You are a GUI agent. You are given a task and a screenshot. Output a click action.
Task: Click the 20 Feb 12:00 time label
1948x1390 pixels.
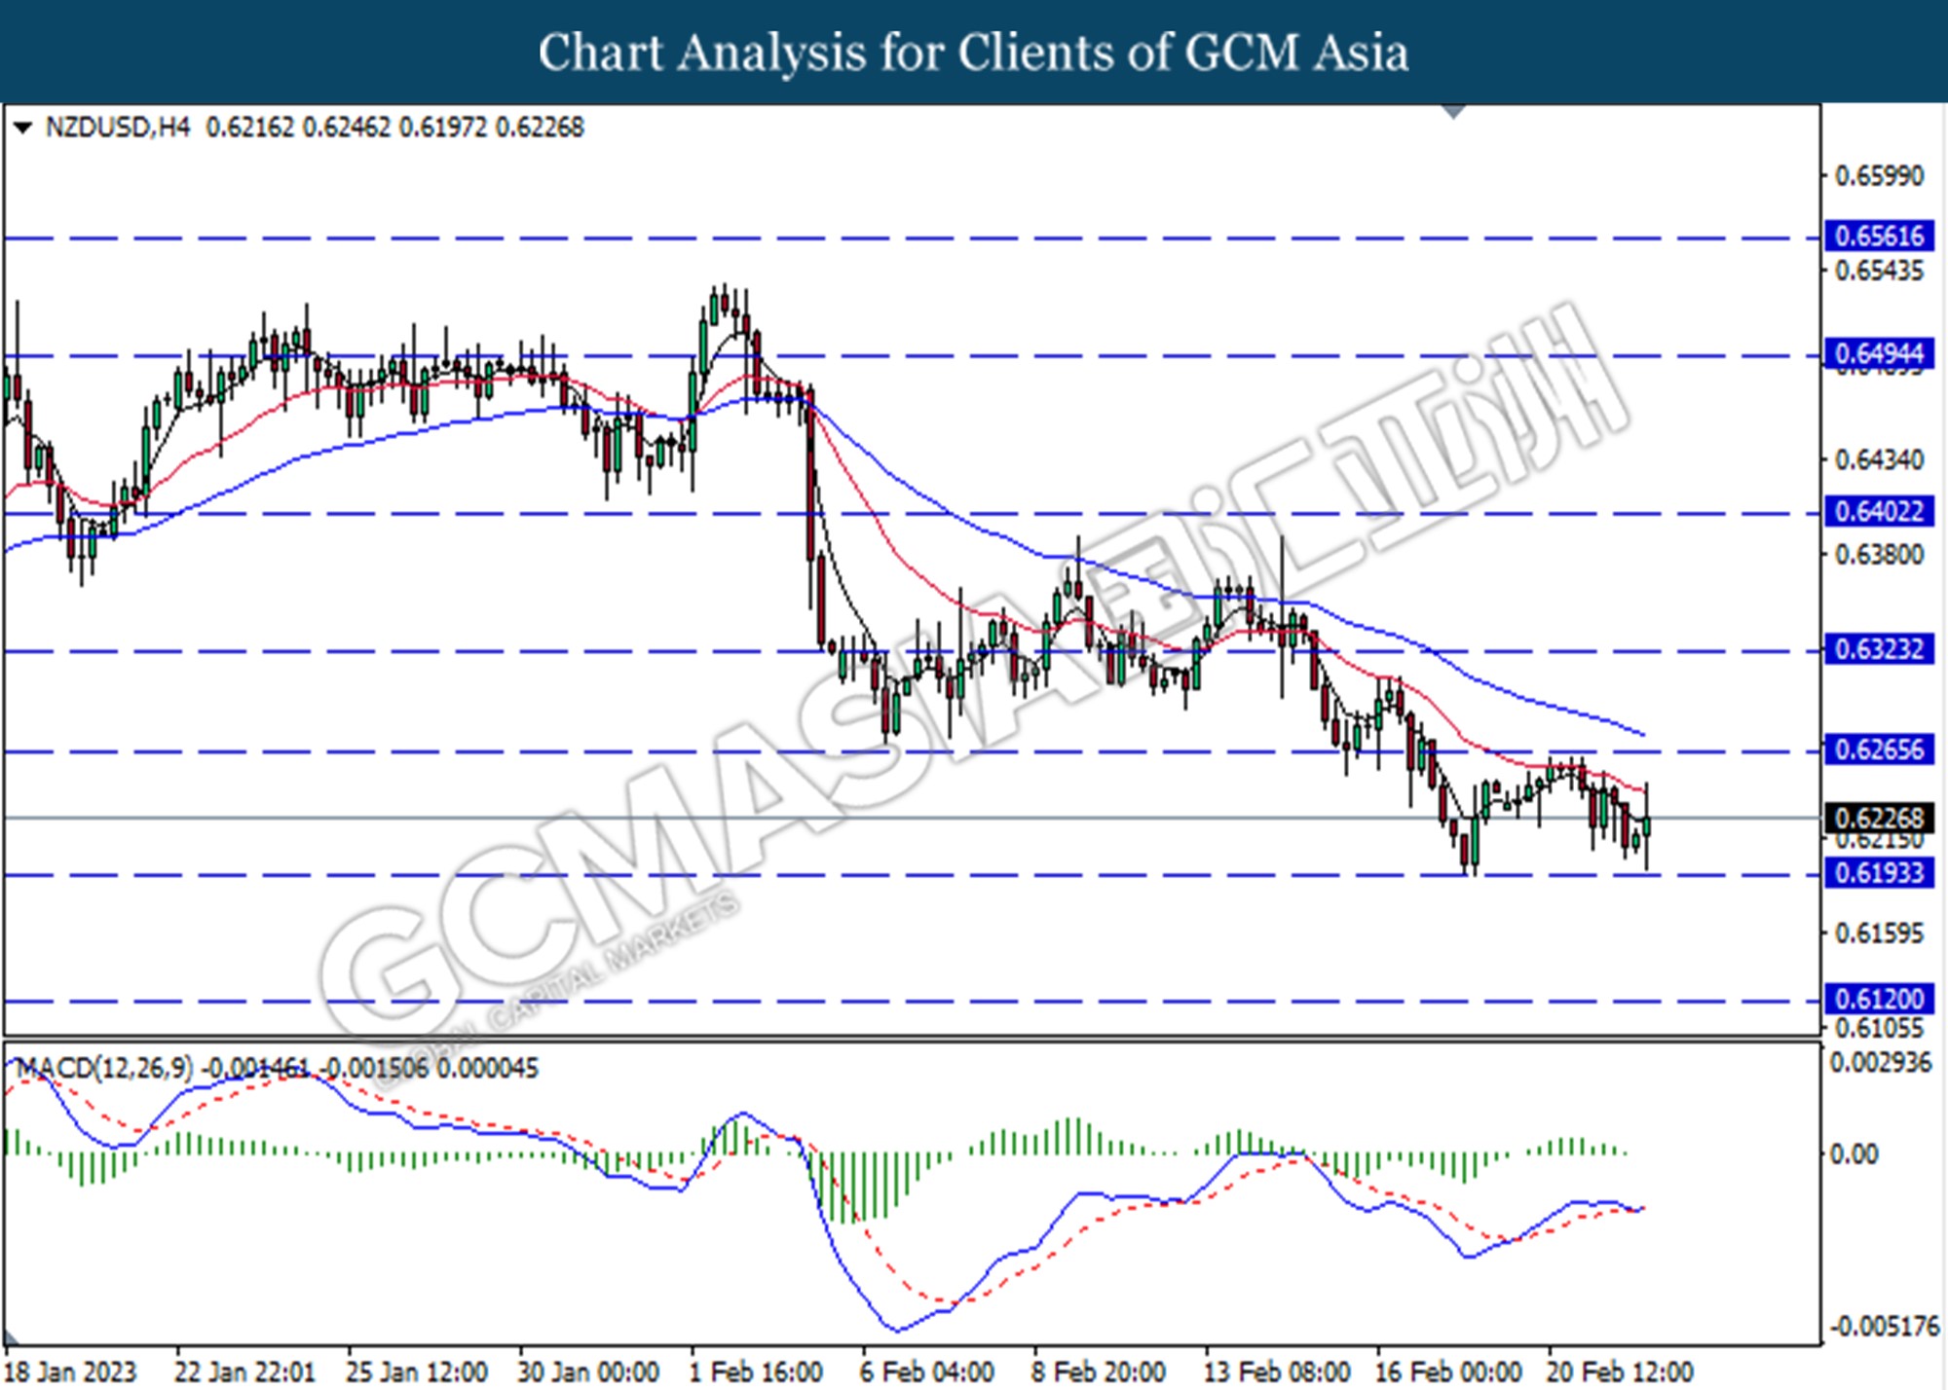tap(1619, 1372)
